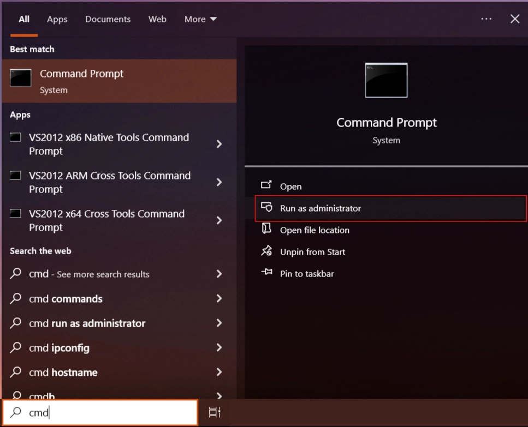Image resolution: width=528 pixels, height=427 pixels.
Task: Expand chevron for cmd commands
Action: tap(219, 298)
